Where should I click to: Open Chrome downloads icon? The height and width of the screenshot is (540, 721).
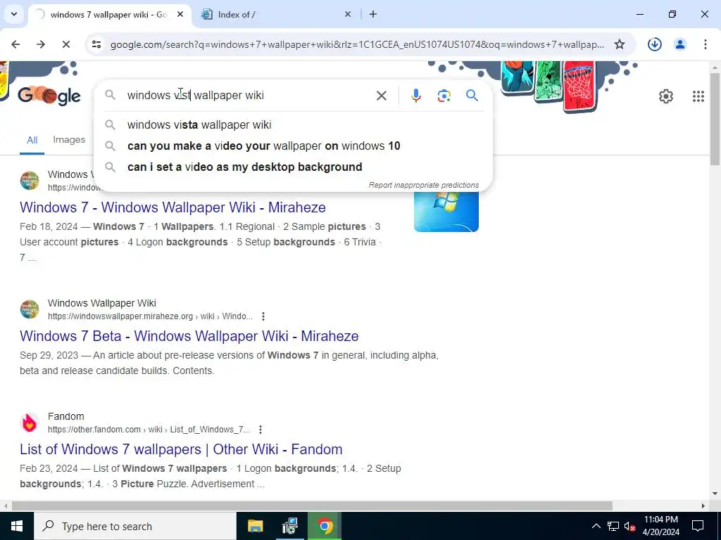(x=654, y=44)
